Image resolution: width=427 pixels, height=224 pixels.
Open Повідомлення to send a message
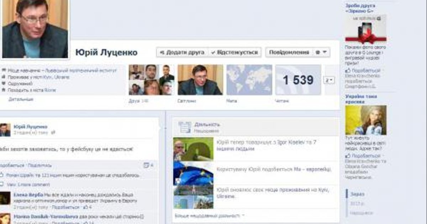(x=289, y=52)
